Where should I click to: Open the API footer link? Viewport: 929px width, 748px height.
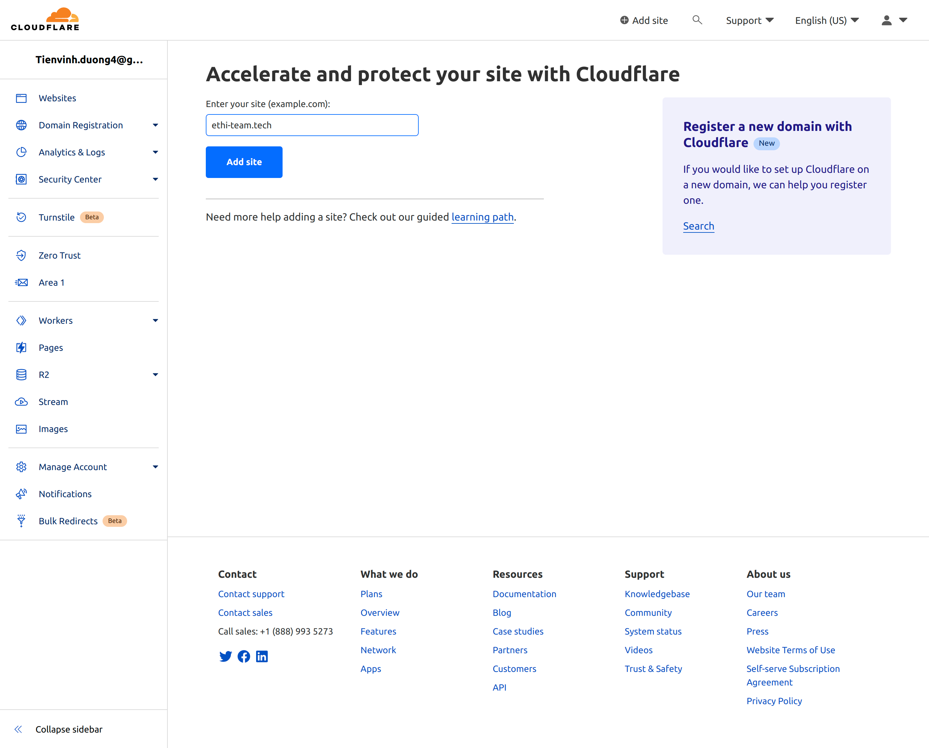[x=500, y=688]
